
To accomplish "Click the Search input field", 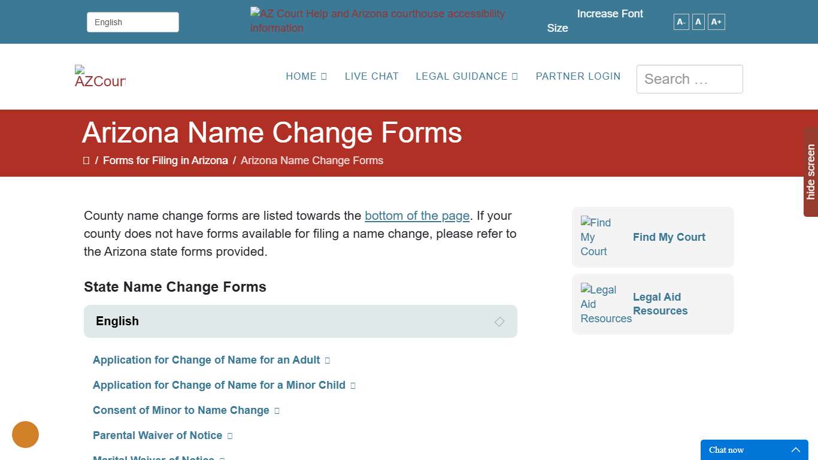I will coord(689,78).
